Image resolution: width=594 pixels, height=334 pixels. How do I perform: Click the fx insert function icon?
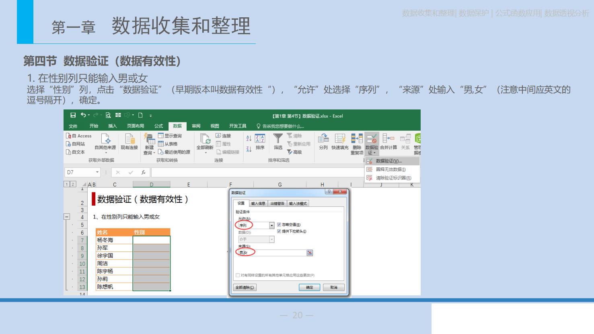(143, 172)
